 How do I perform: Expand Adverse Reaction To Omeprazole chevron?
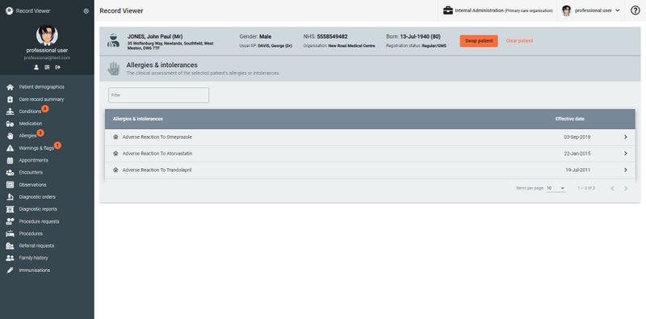click(625, 136)
